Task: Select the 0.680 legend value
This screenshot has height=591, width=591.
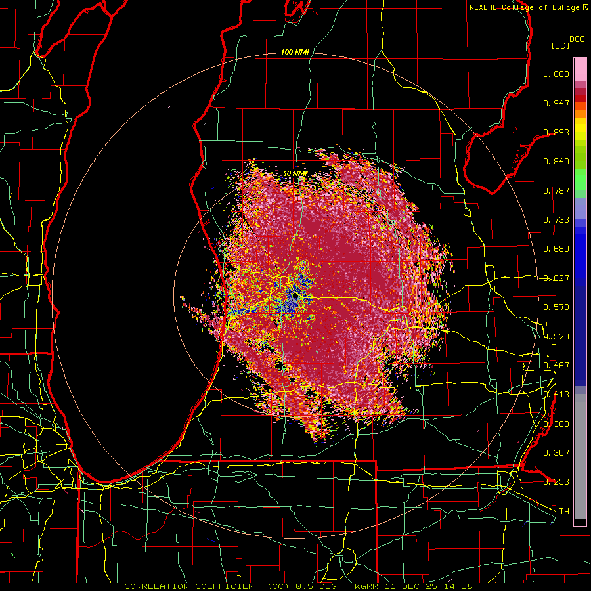Action: click(556, 249)
